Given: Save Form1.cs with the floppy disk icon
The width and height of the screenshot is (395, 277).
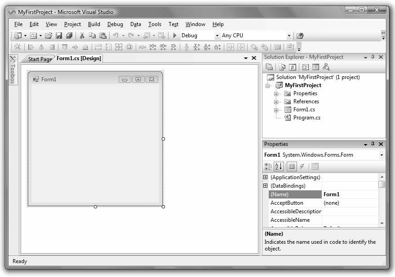Looking at the screenshot, I should click(59, 35).
